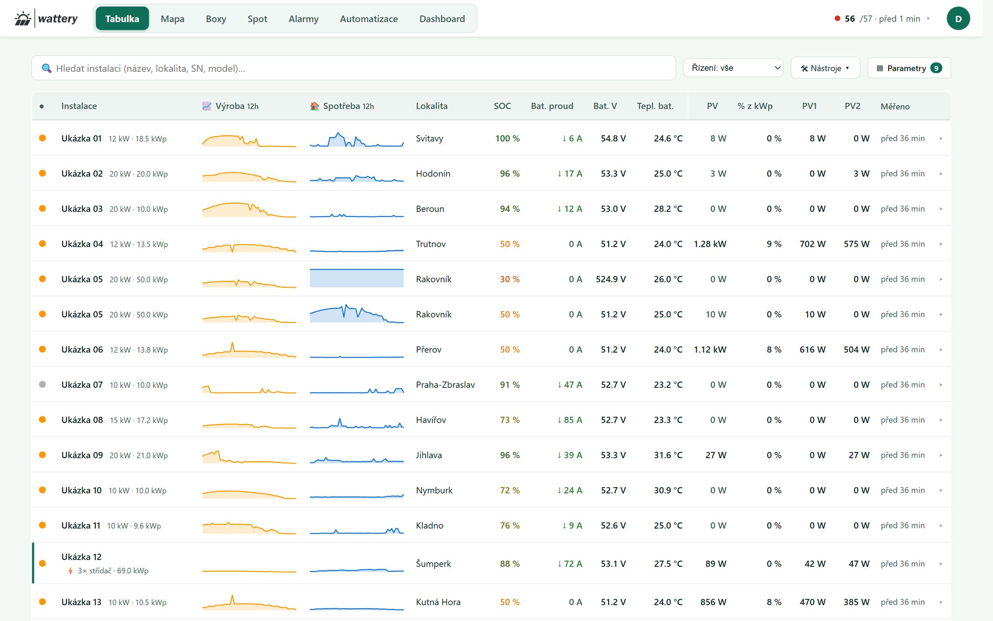Switch to the Boxy tab

[216, 19]
